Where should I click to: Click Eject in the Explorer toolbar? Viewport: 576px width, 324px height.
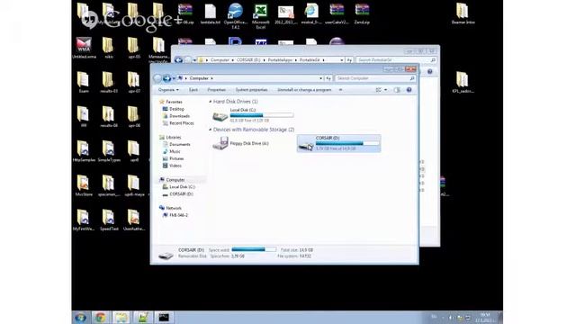(193, 90)
